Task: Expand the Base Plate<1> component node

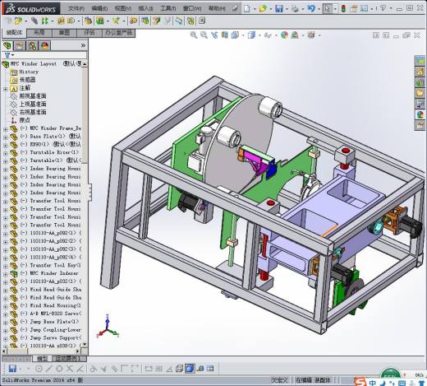Action: pos(5,137)
